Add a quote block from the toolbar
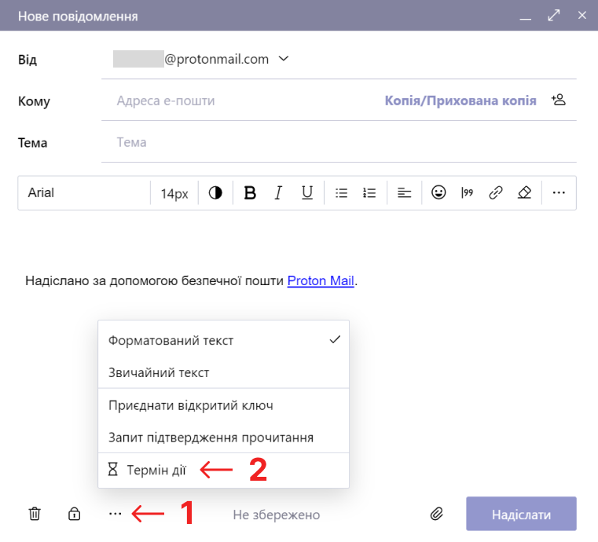This screenshot has width=598, height=542. (x=468, y=192)
